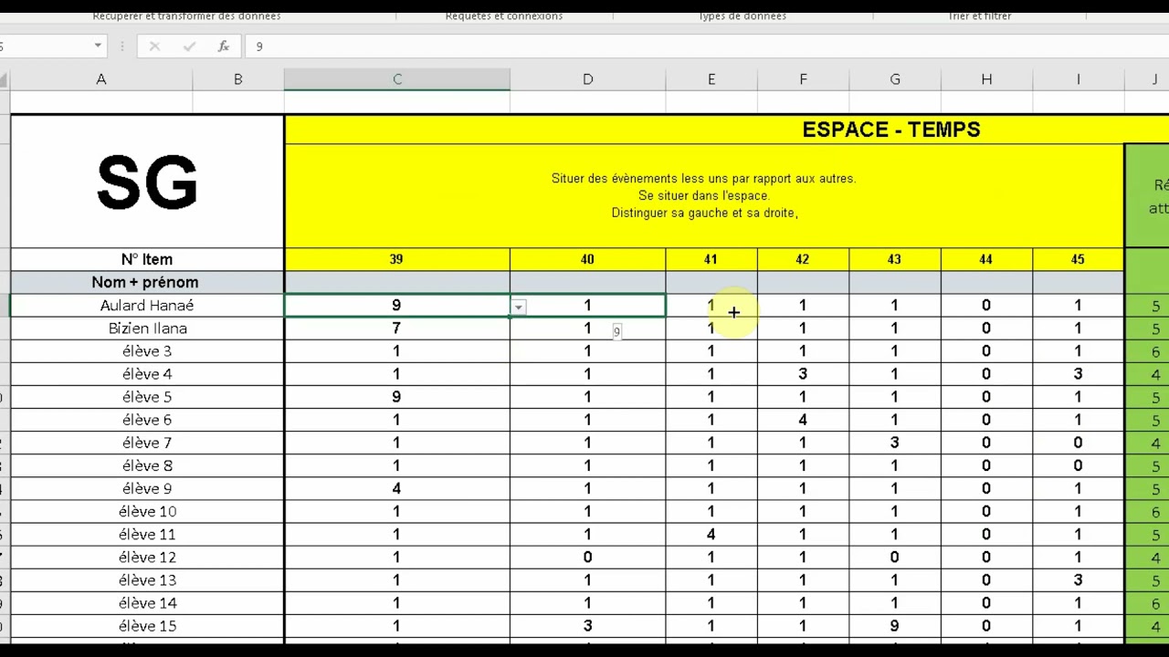Click item number 40 header cell
The width and height of the screenshot is (1169, 657).
pos(588,259)
